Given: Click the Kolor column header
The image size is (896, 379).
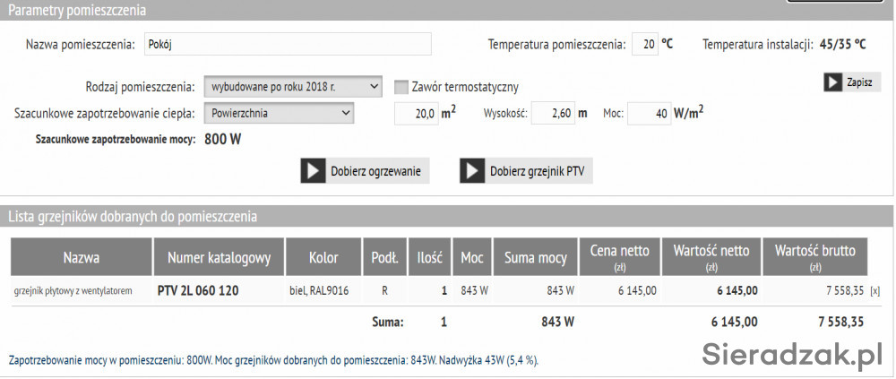Looking at the screenshot, I should coord(323,258).
